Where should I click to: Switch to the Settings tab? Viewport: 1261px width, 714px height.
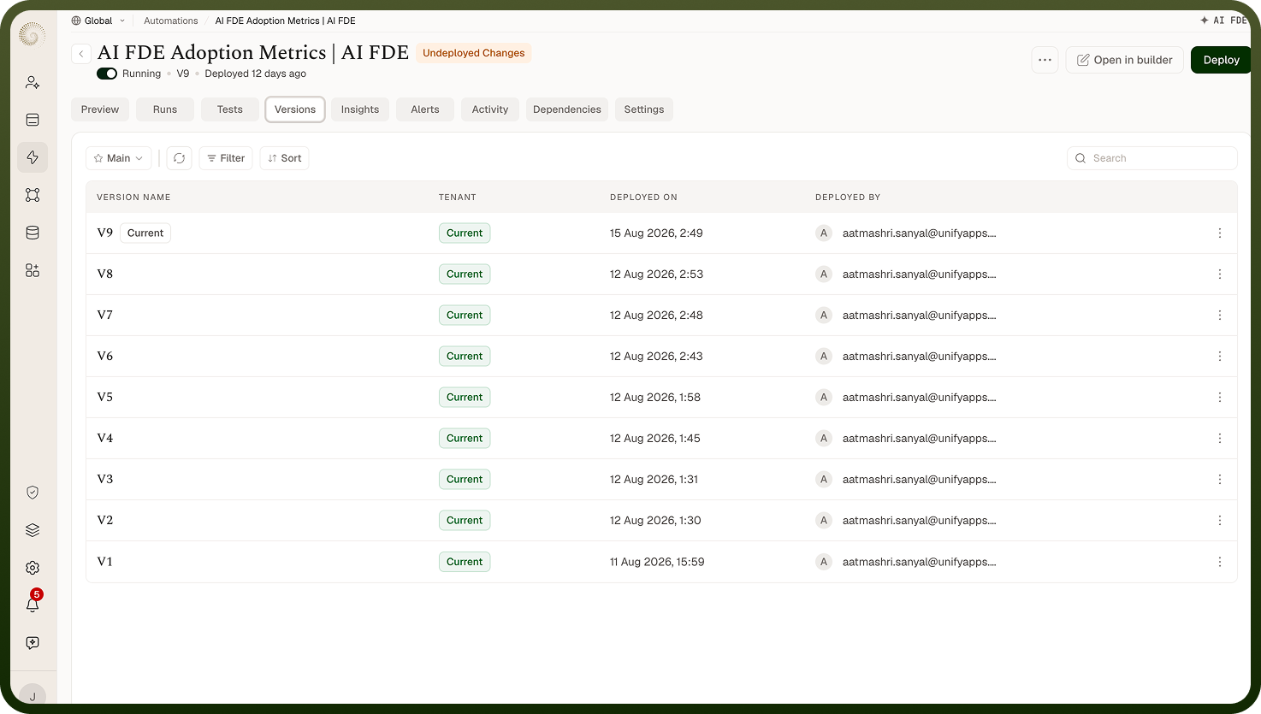pos(644,109)
